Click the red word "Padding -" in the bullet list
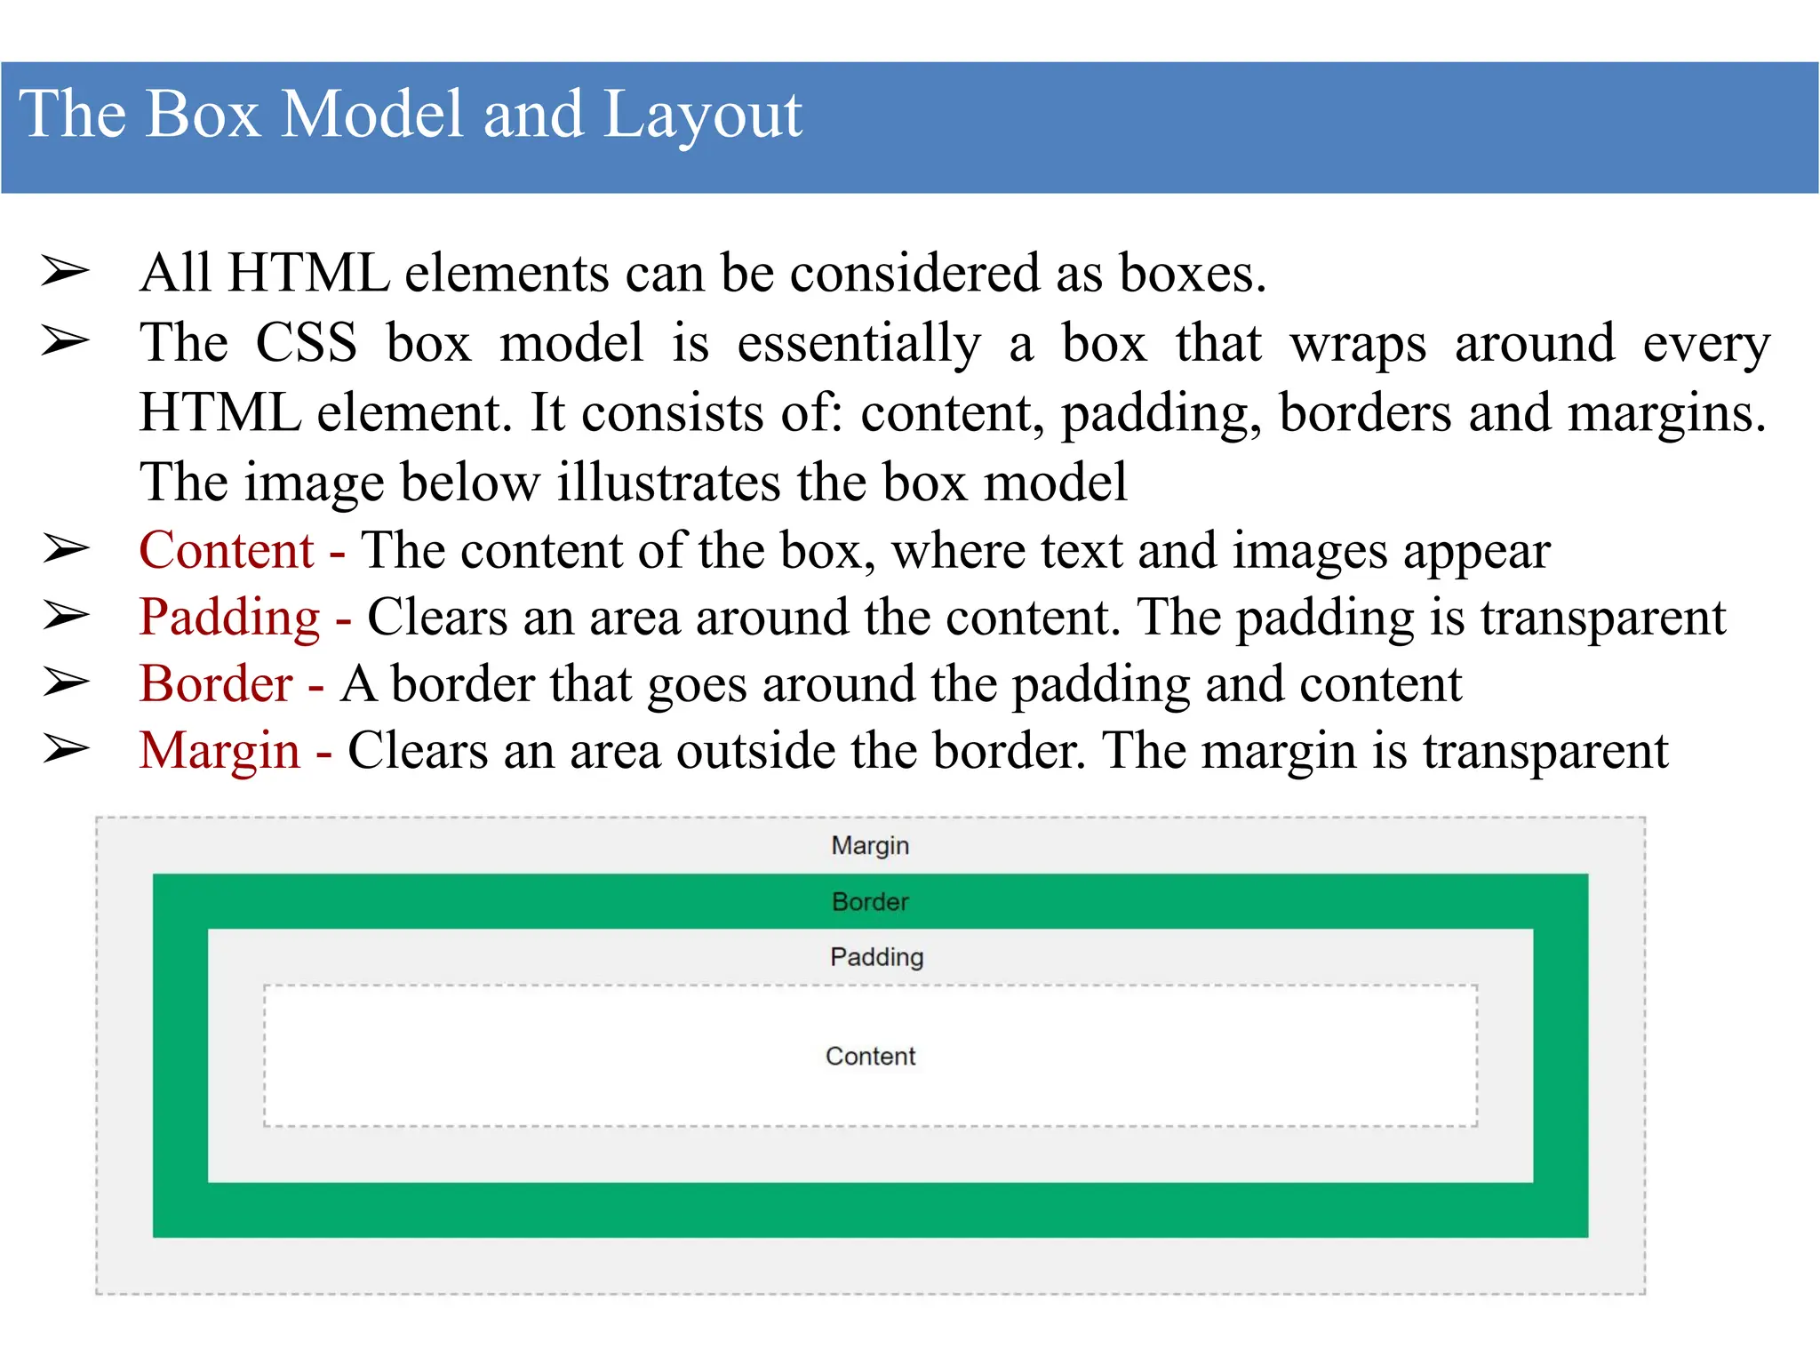This screenshot has width=1820, height=1365. click(x=246, y=619)
